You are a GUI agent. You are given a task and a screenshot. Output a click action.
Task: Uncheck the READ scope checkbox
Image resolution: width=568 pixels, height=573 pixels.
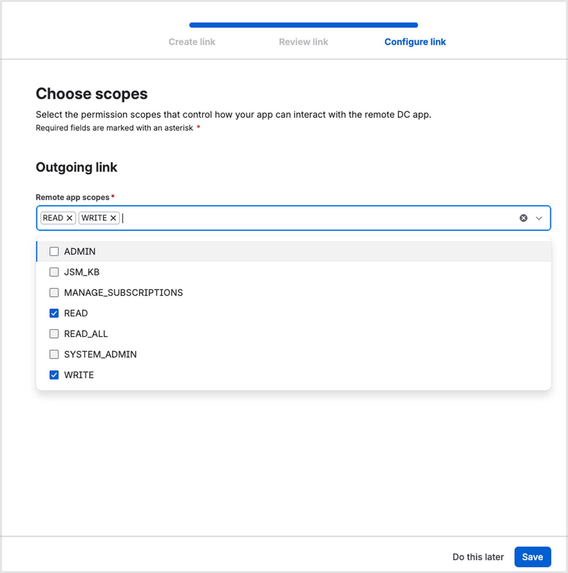[x=54, y=313]
